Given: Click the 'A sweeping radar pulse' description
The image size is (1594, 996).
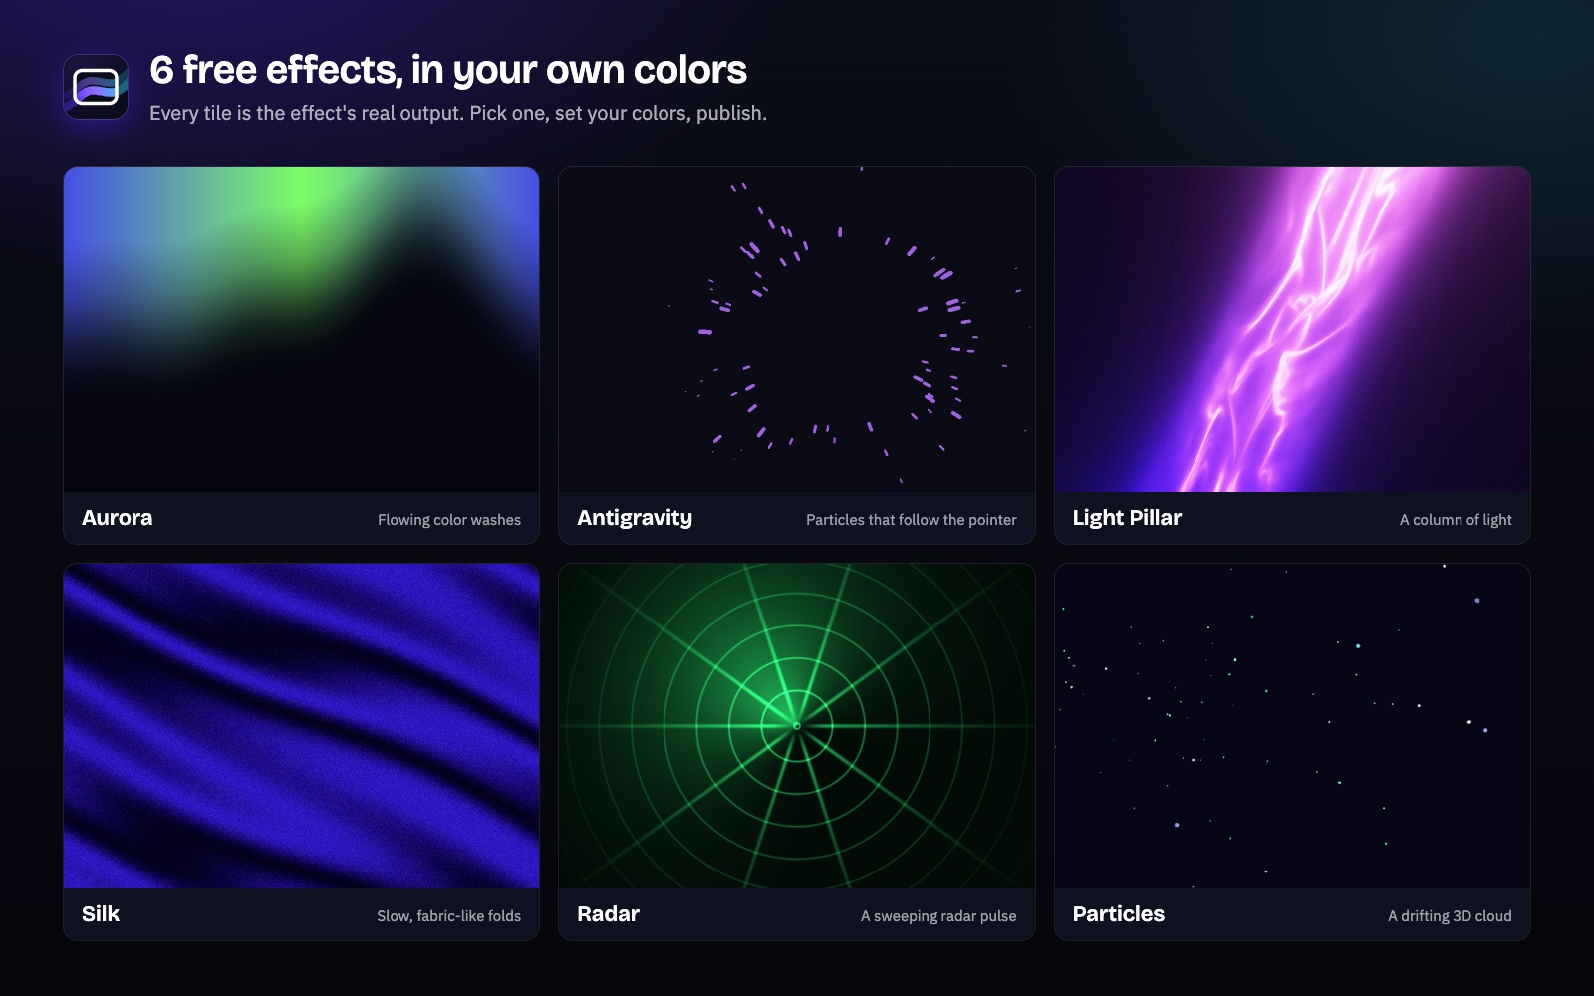Looking at the screenshot, I should pyautogui.click(x=938, y=916).
